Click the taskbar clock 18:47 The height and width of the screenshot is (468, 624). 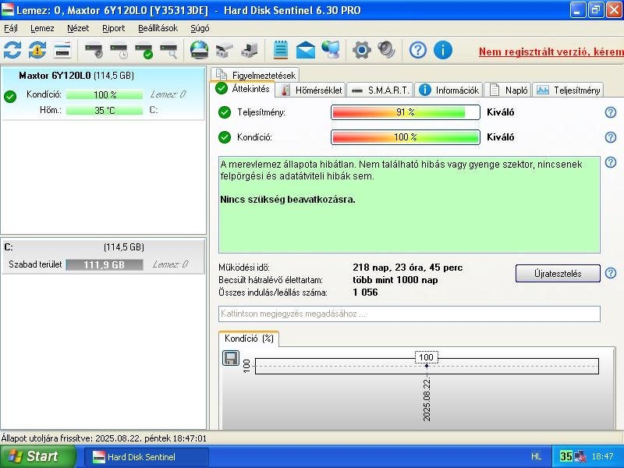pos(602,456)
